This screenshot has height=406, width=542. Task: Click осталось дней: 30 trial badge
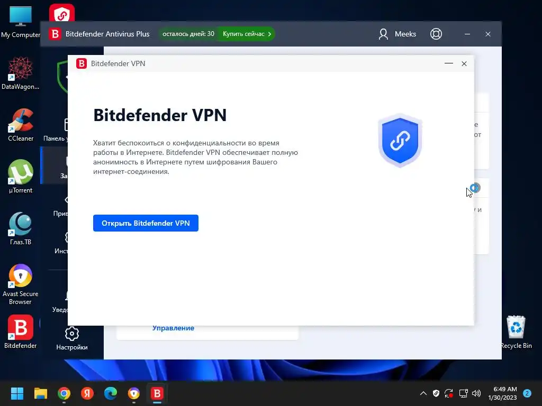point(188,34)
